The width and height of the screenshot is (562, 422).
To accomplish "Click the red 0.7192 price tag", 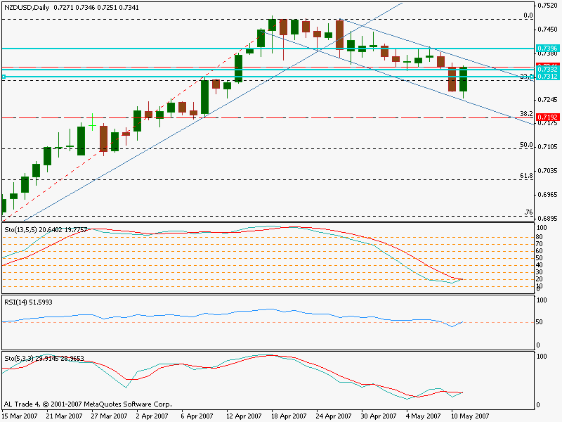I will coord(547,117).
